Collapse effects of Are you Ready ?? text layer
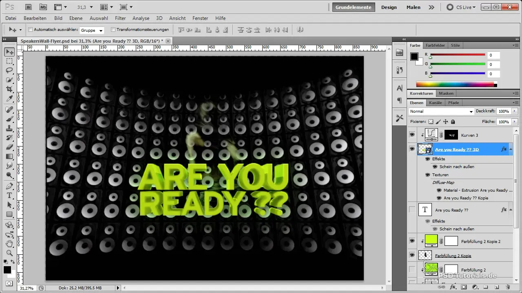Viewport: 522px width, 293px height. point(511,210)
